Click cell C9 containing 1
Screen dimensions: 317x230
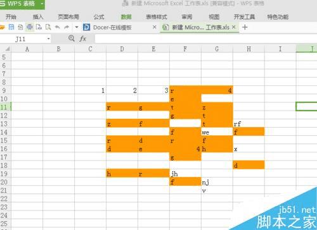point(90,90)
